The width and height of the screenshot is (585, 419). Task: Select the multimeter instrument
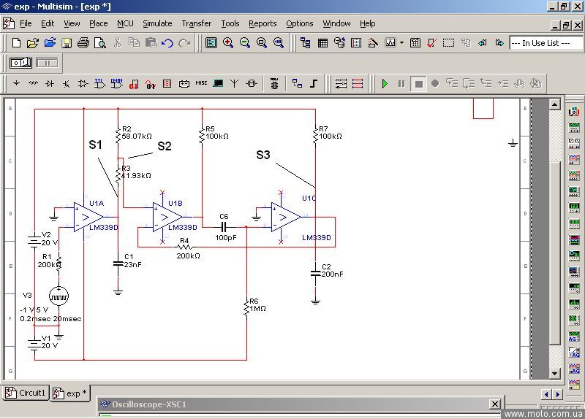[574, 111]
